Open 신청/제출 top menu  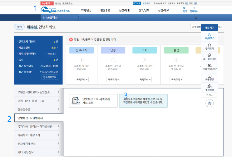tap(124, 10)
